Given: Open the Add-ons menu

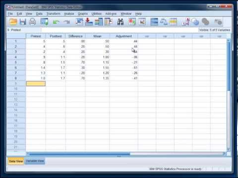Looking at the screenshot, I should pos(111,14).
